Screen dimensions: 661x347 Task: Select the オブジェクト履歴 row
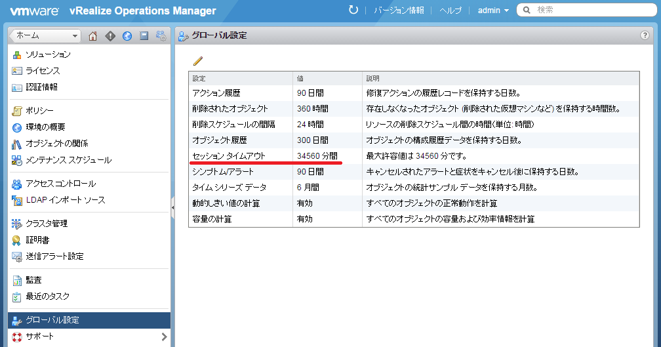[414, 140]
